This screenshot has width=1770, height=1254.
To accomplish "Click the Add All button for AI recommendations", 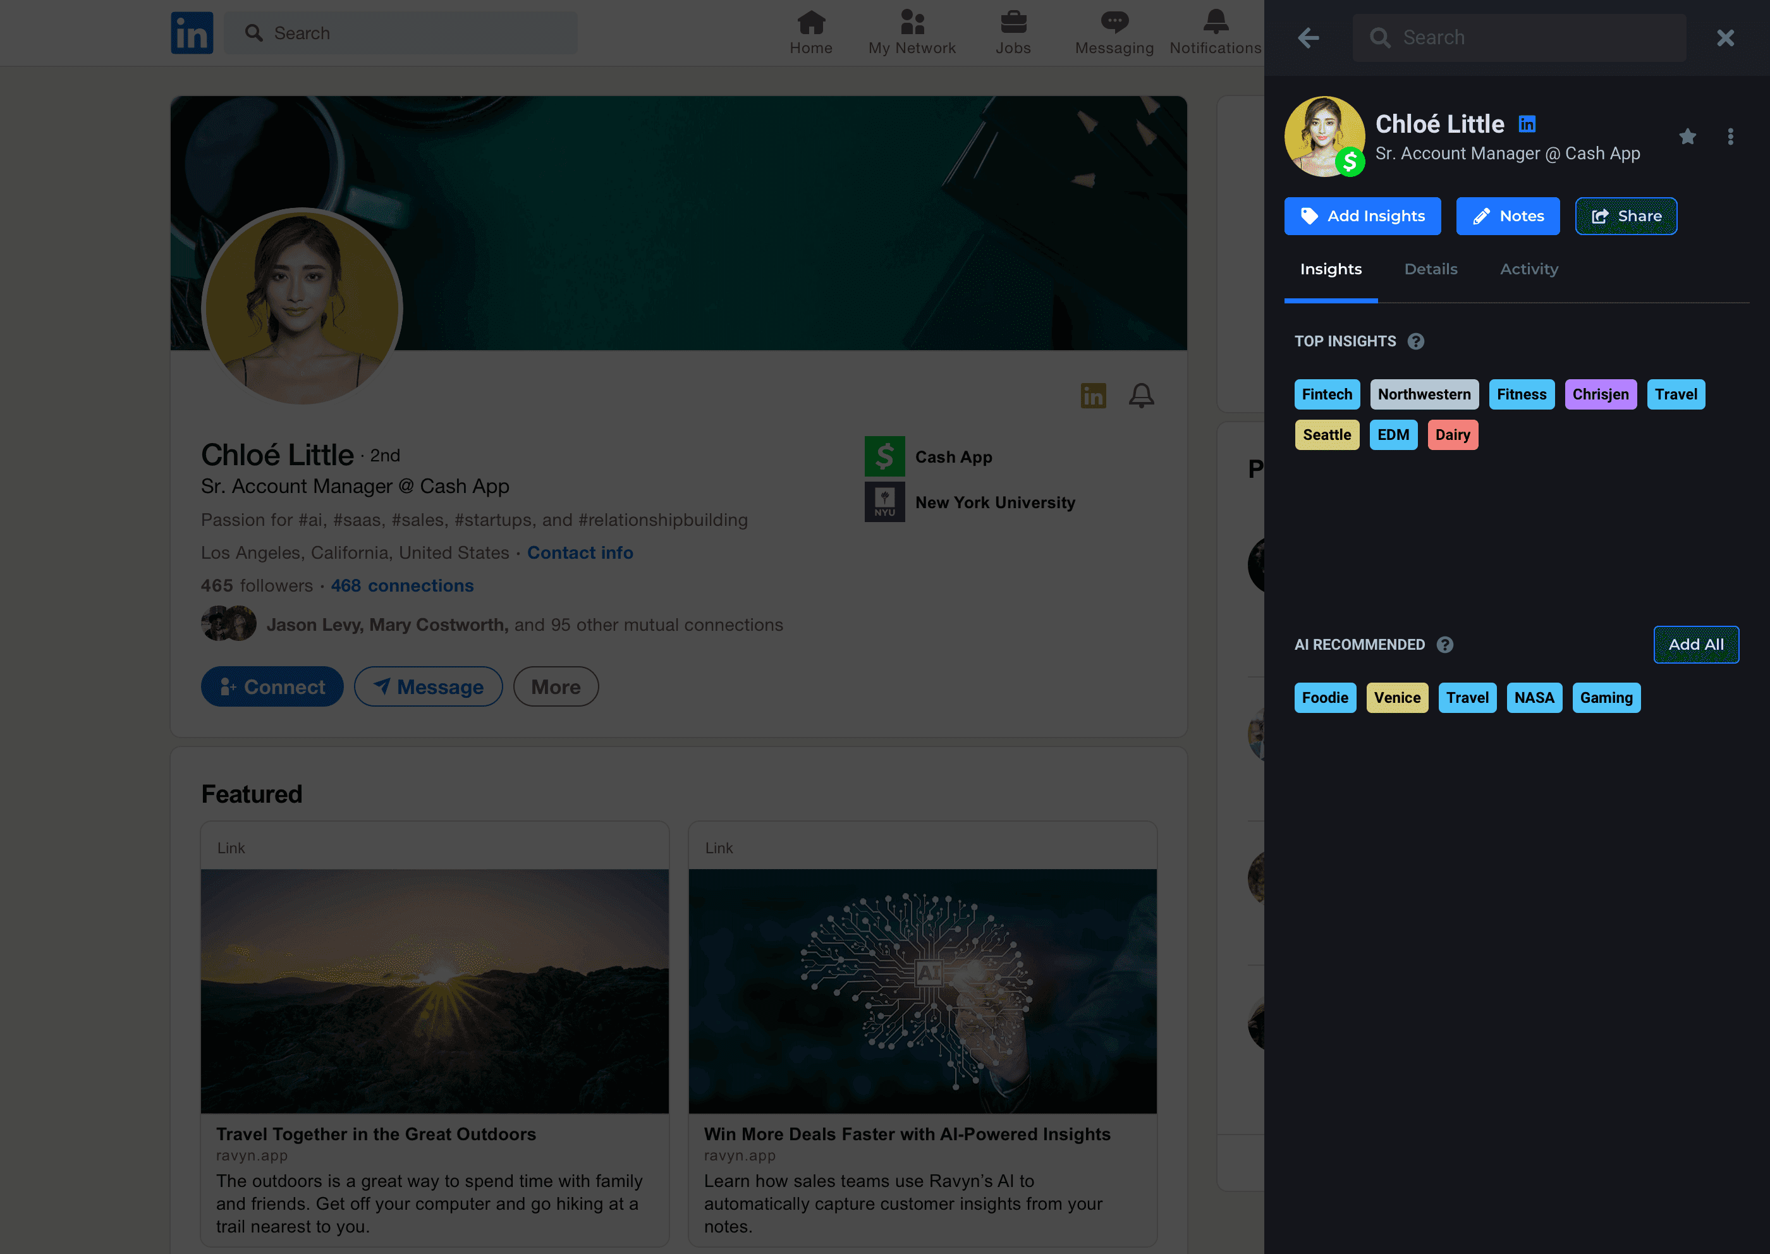I will 1696,644.
